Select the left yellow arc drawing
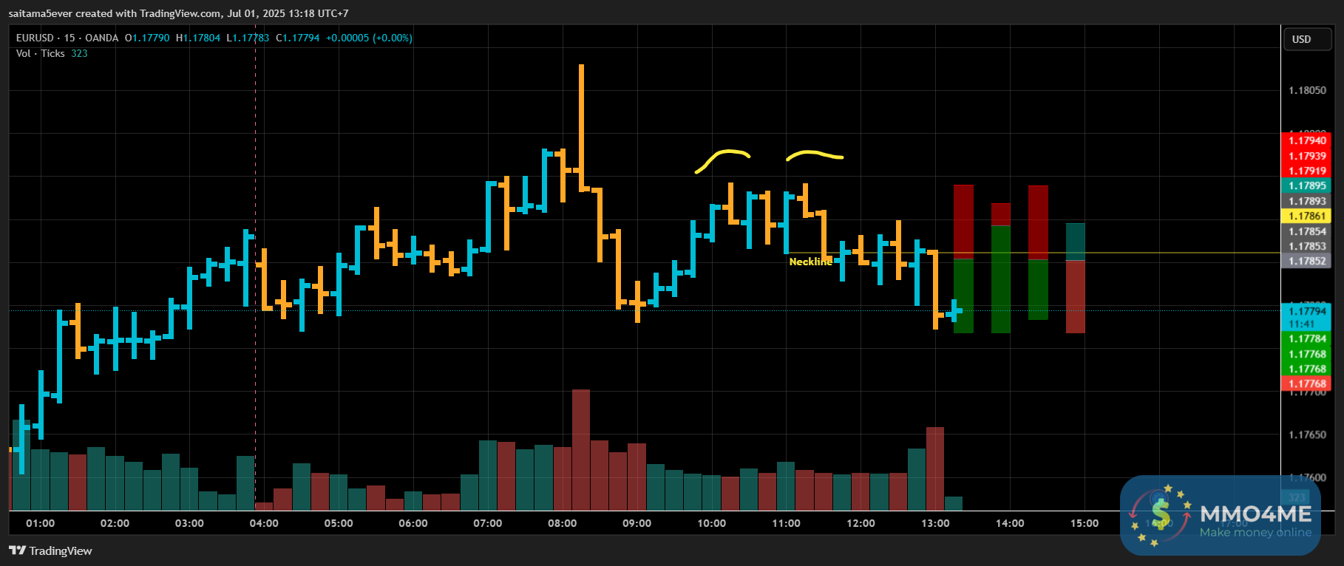This screenshot has width=1344, height=566. click(x=723, y=160)
